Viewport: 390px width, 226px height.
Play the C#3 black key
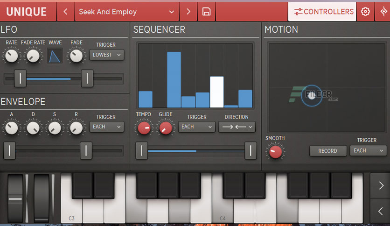[x=82, y=186]
